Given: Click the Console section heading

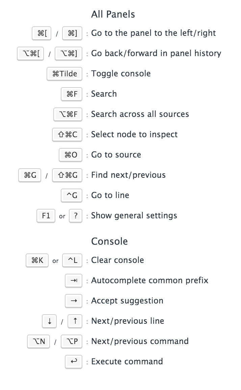Looking at the screenshot, I should (109, 241).
